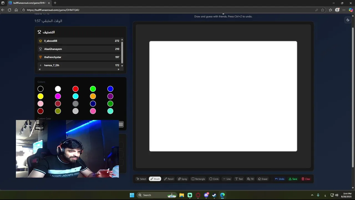Viewport: 355px width, 200px height.
Task: Pick the dark green color swatch
Action: 110,104
